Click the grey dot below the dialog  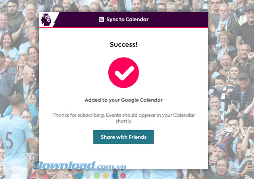click(x=89, y=175)
